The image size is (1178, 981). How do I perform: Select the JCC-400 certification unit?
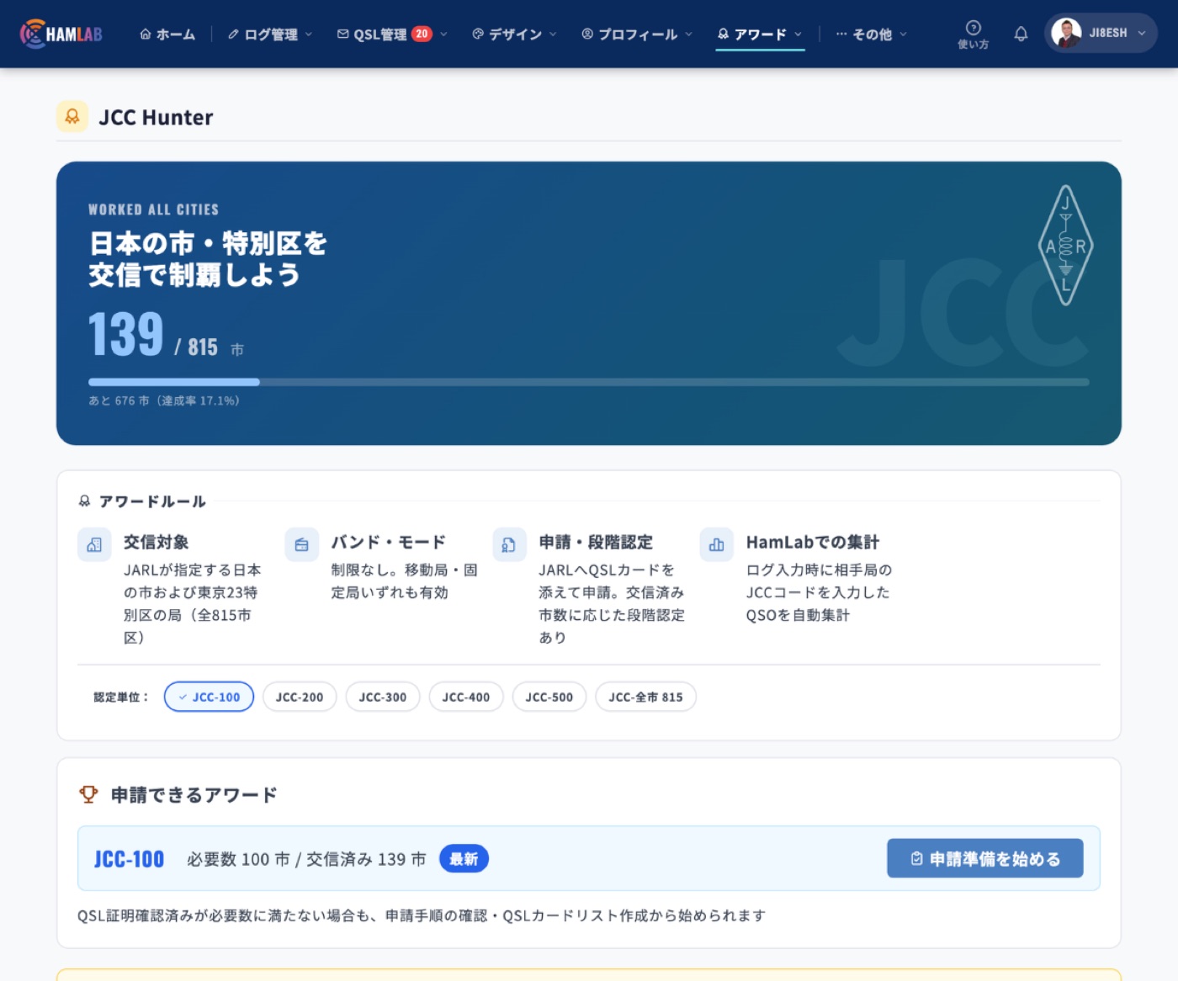(x=466, y=697)
